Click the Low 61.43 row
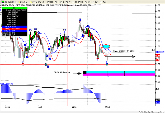The image size is (165, 113). click(15, 22)
